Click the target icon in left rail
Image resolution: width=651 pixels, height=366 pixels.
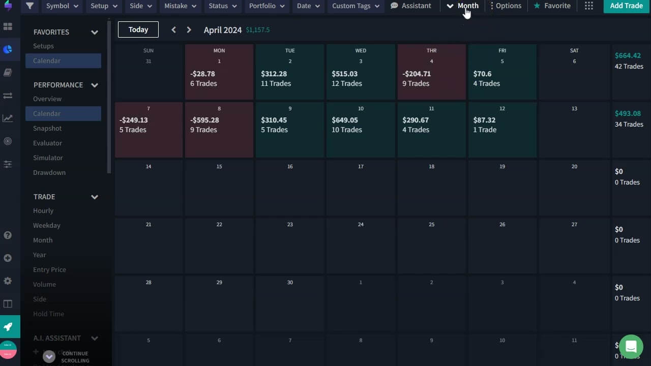(8, 141)
